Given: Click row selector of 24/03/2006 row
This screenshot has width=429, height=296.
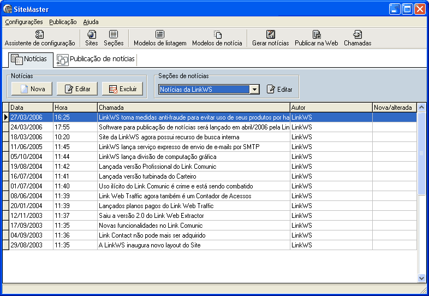Looking at the screenshot, I should coord(6,127).
